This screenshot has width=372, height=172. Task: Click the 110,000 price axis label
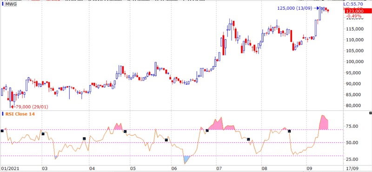[354, 40]
